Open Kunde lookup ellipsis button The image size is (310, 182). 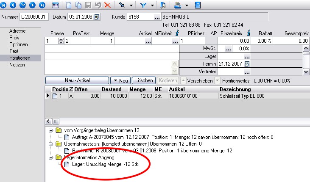tap(157, 17)
